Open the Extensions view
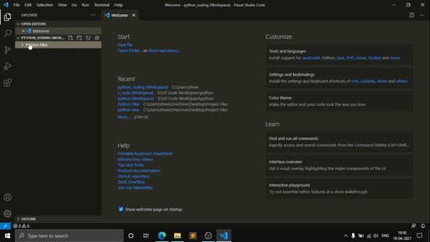The height and width of the screenshot is (242, 430). tap(7, 83)
